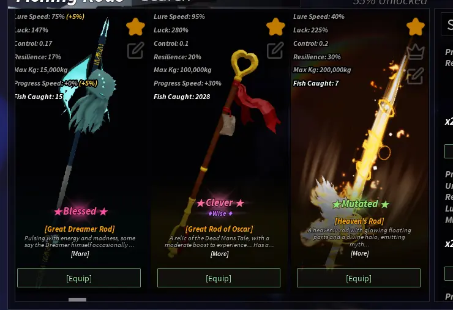Click the Blessed enchant label

click(x=81, y=212)
